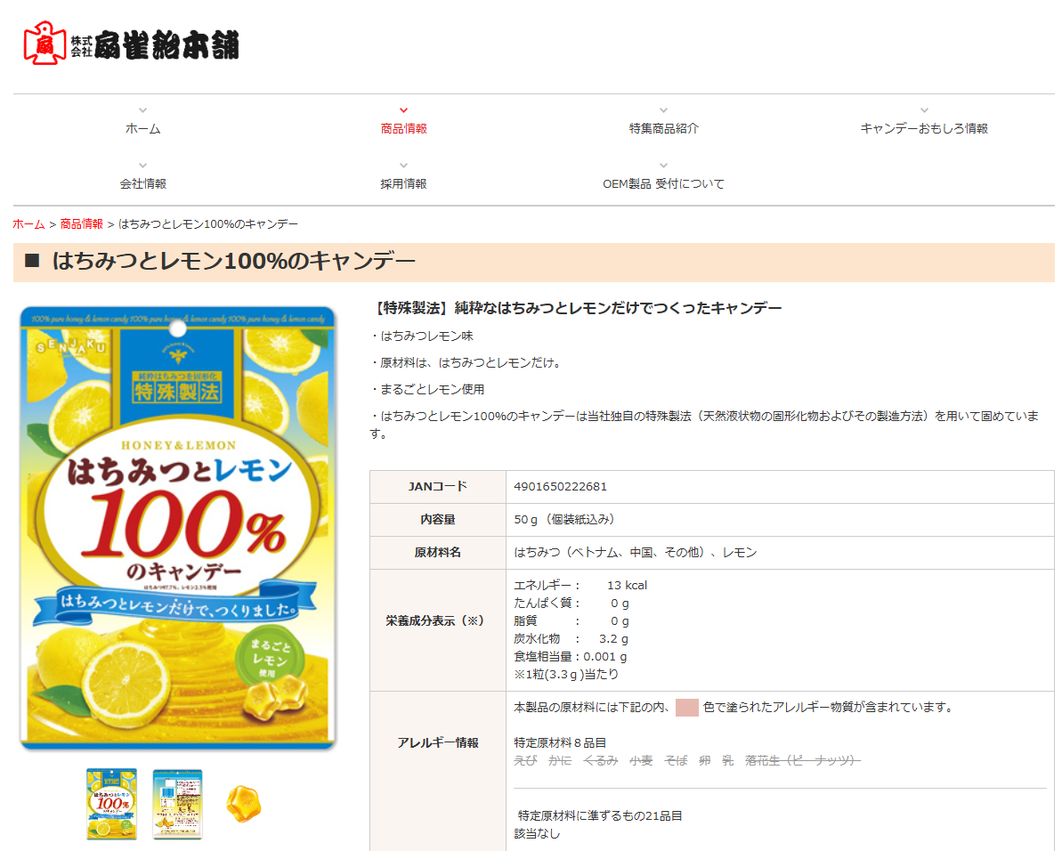Click the ※1粒(3.3ｇ)当たり note
Image resolution: width=1062 pixels, height=851 pixels.
[566, 674]
